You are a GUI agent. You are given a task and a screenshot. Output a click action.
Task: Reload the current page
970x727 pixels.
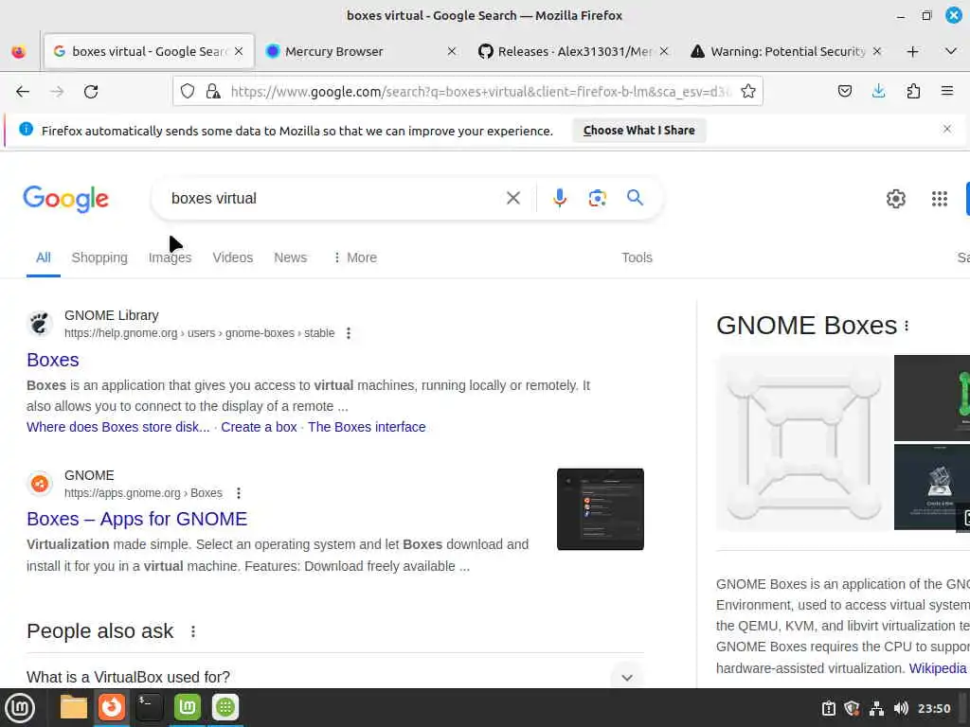91,92
